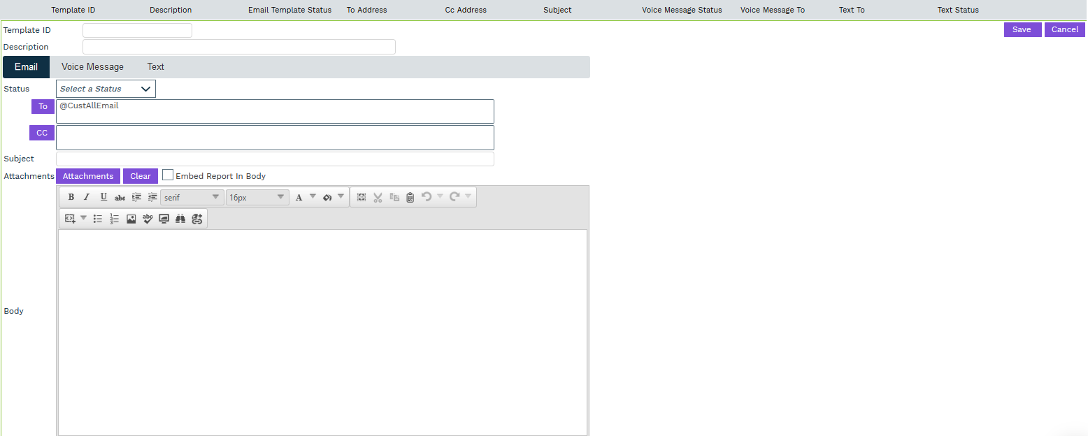The height and width of the screenshot is (436, 1088).
Task: Open the Select a Status dropdown
Action: [106, 89]
